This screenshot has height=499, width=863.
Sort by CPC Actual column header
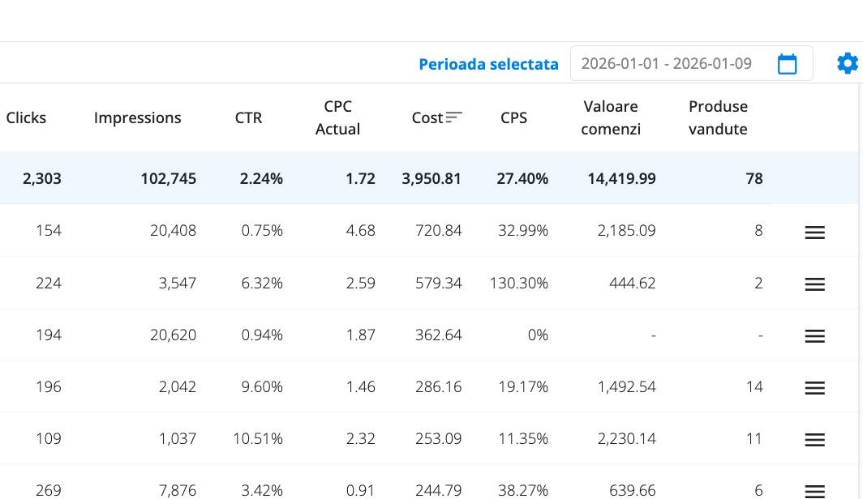click(337, 117)
